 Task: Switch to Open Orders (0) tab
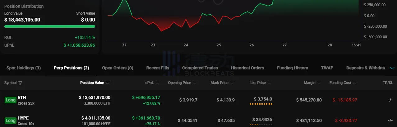click(118, 68)
